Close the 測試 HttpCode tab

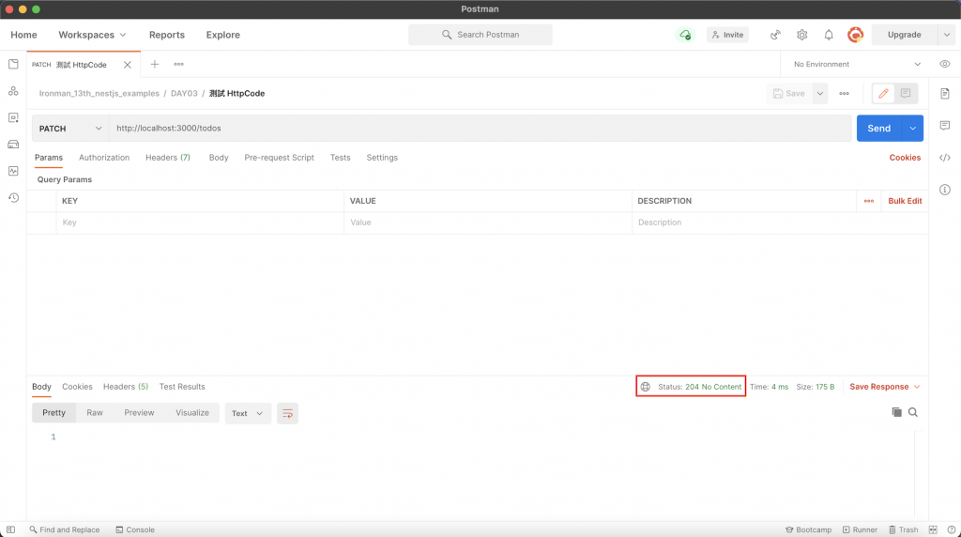coord(128,65)
